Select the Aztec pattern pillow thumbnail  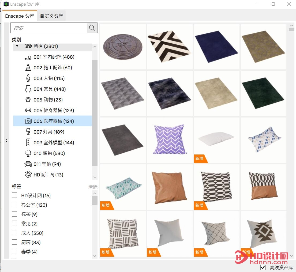point(263,234)
